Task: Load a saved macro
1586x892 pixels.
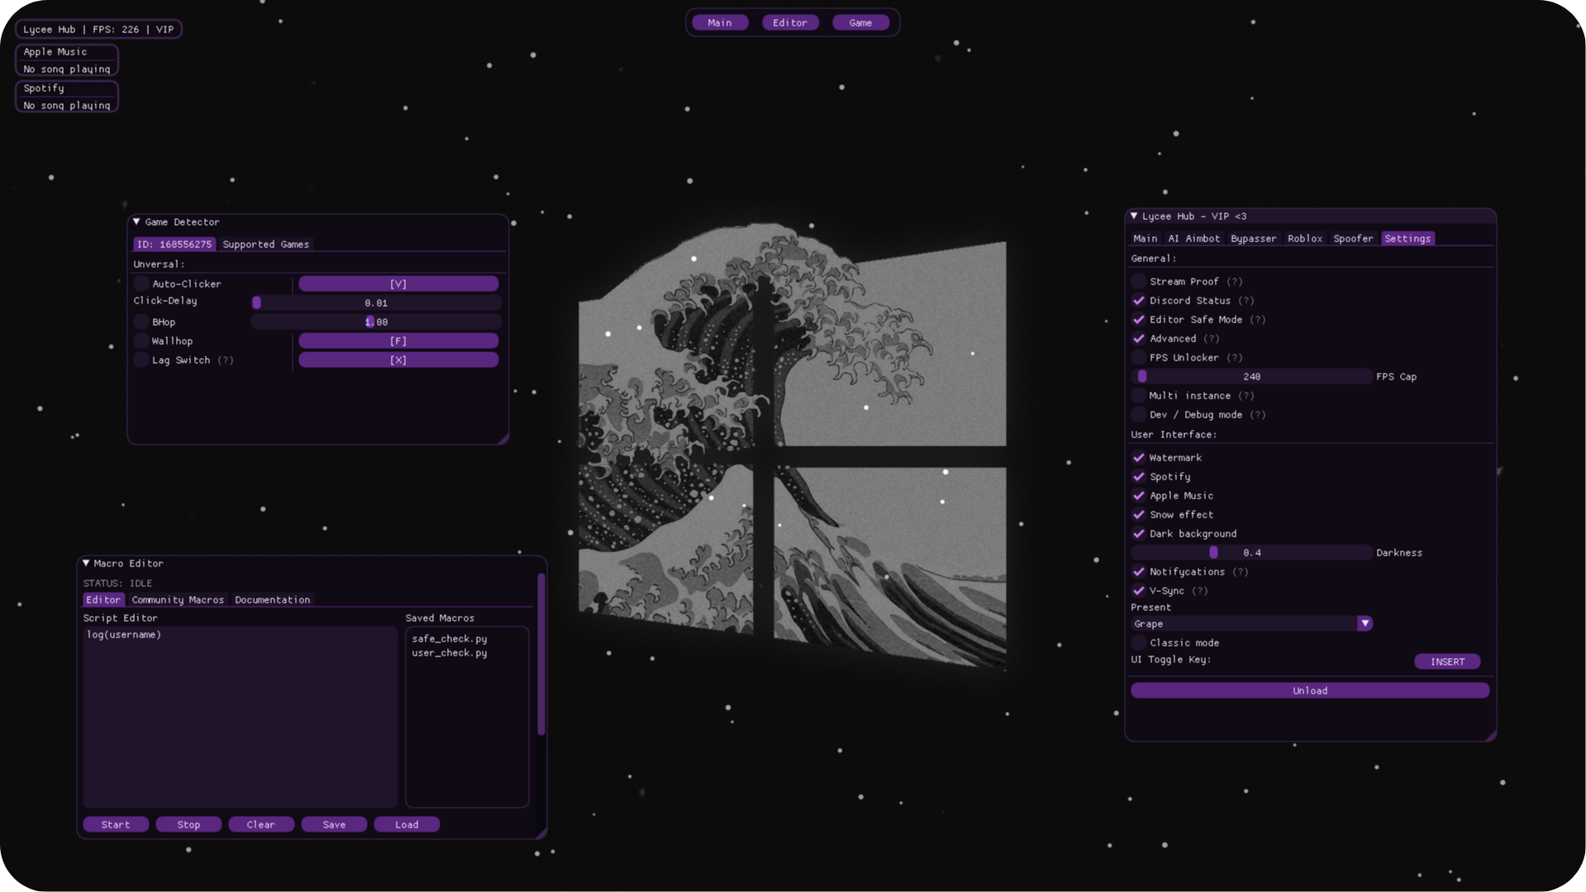Action: 407,824
